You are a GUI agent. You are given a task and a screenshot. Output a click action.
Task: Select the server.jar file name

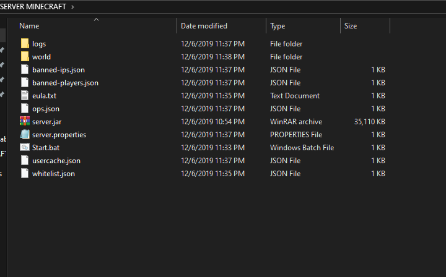[x=46, y=122]
